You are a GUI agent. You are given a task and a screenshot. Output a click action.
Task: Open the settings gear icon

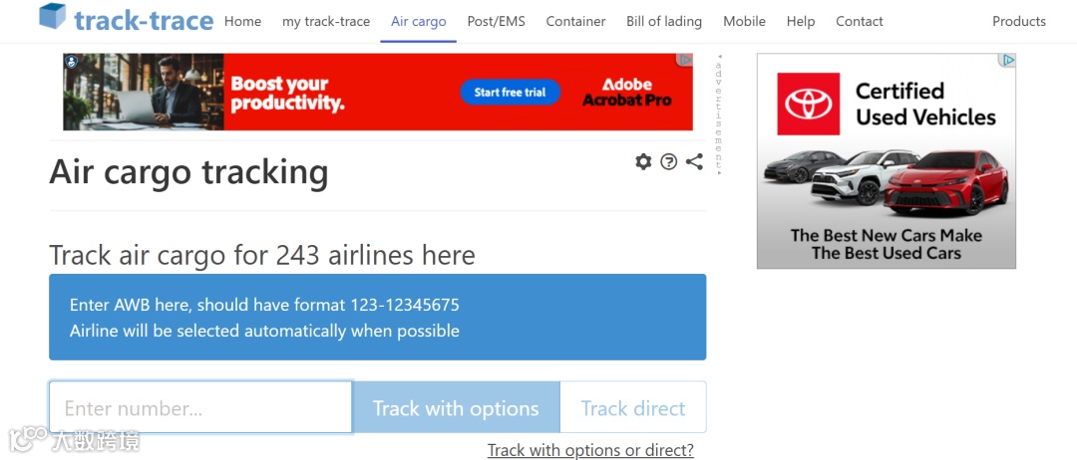pyautogui.click(x=643, y=161)
